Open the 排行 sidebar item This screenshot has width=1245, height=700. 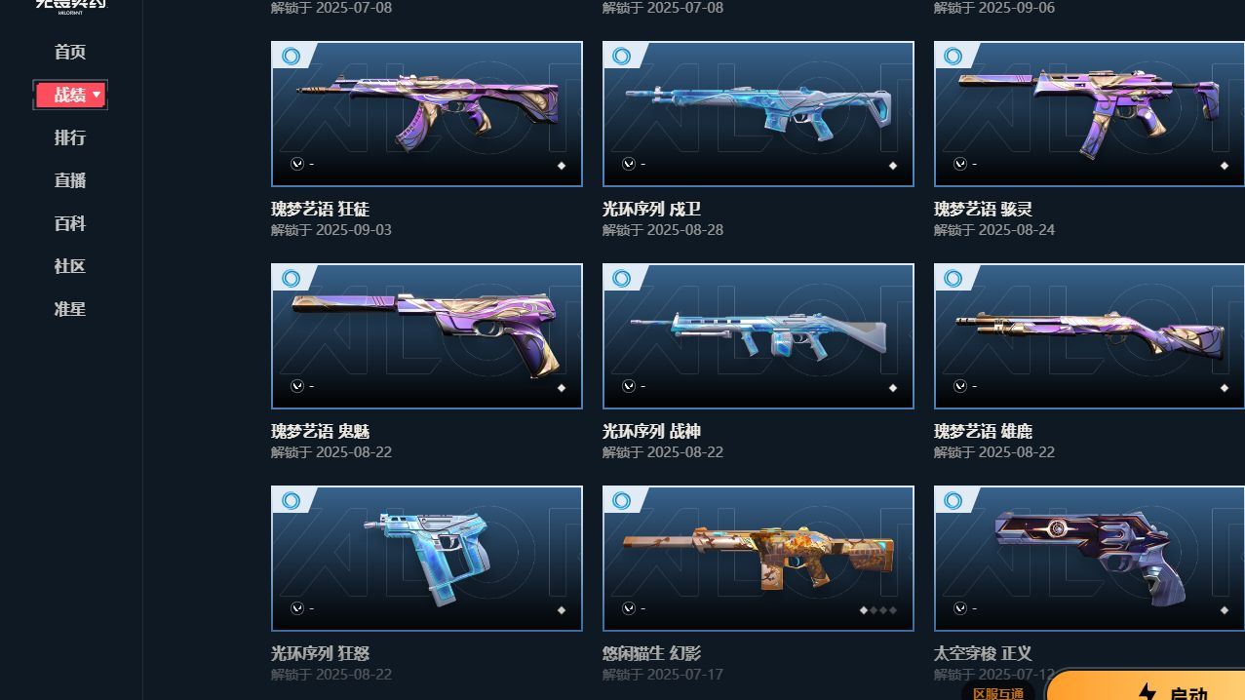click(x=70, y=137)
